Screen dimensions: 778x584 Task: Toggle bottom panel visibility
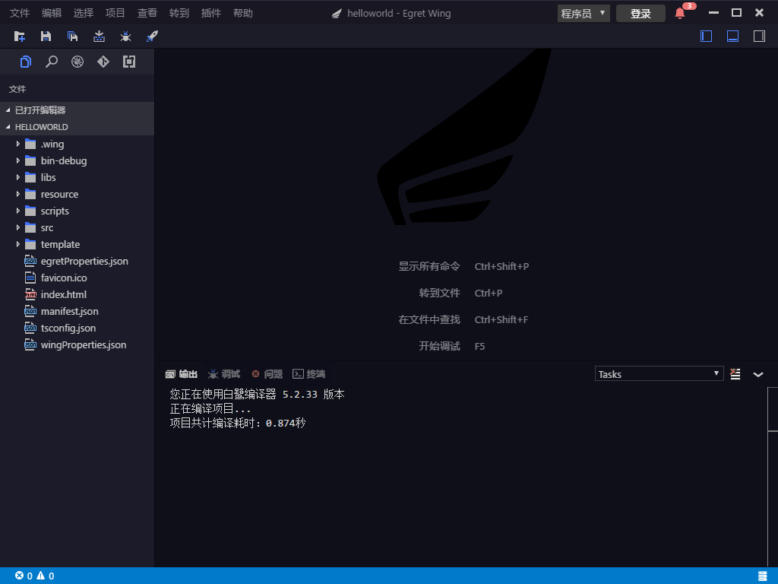click(733, 36)
